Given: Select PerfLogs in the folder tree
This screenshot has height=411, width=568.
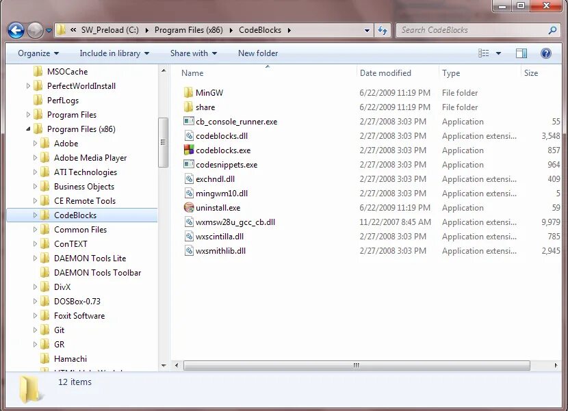Looking at the screenshot, I should tap(63, 101).
